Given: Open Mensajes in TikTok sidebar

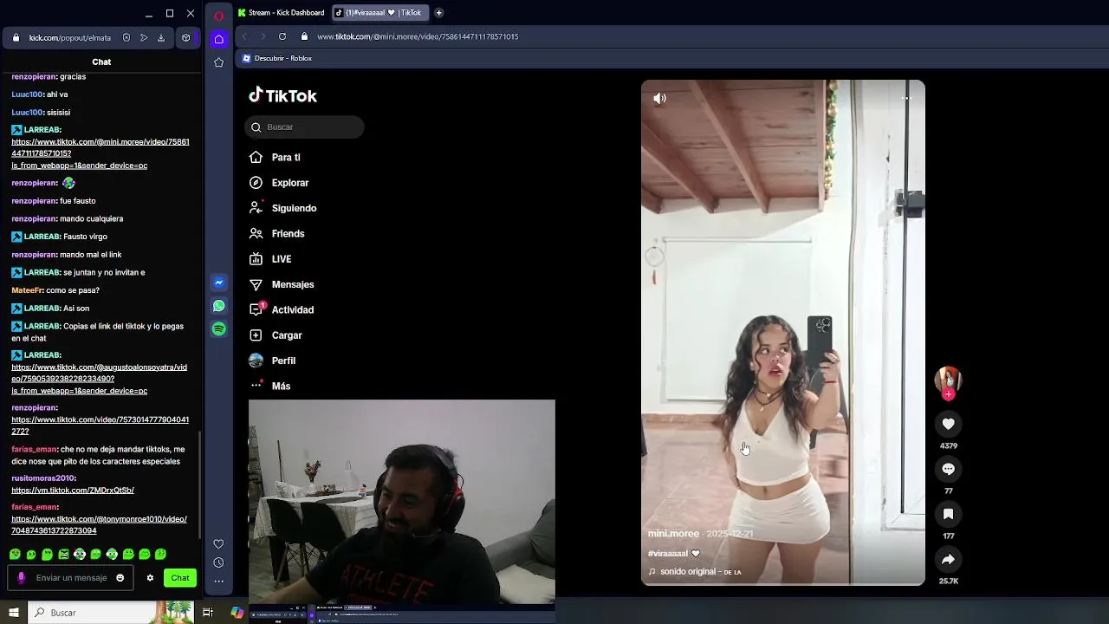Looking at the screenshot, I should [281, 284].
